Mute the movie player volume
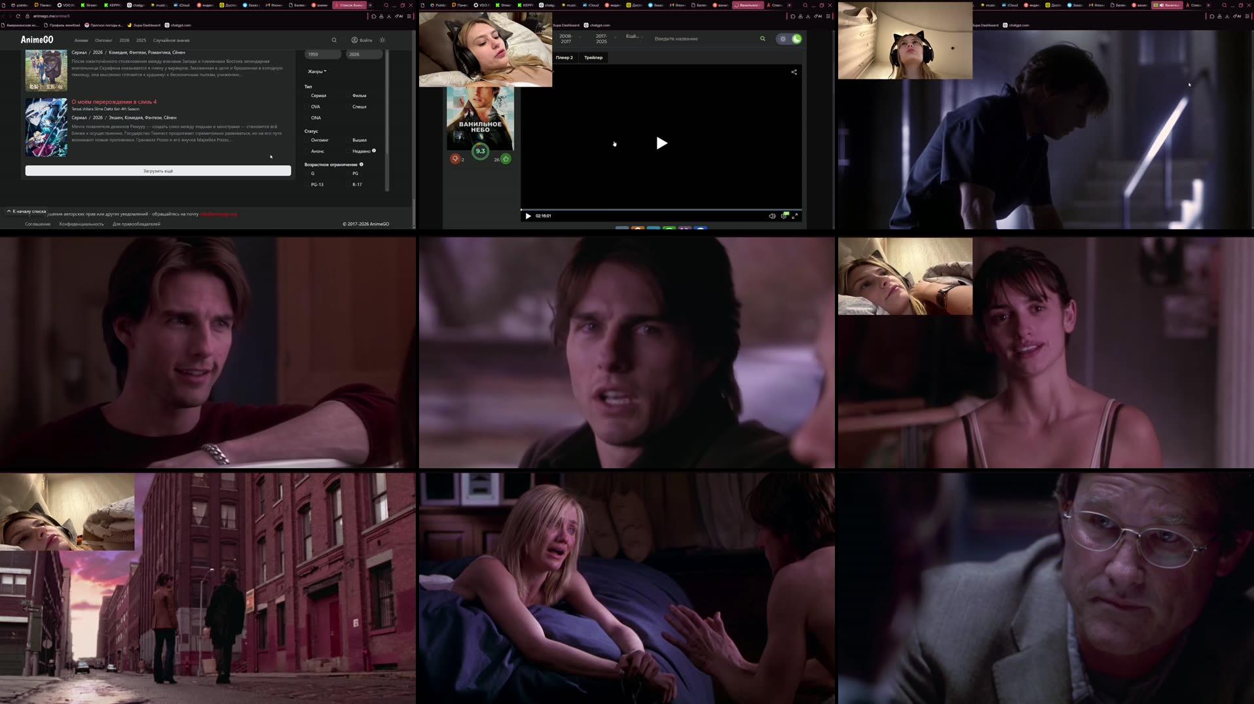 [x=772, y=216]
